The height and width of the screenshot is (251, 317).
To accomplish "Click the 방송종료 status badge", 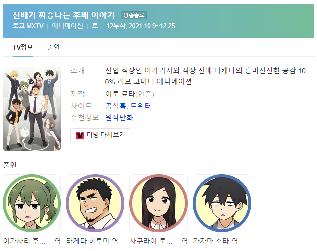I will (x=134, y=15).
